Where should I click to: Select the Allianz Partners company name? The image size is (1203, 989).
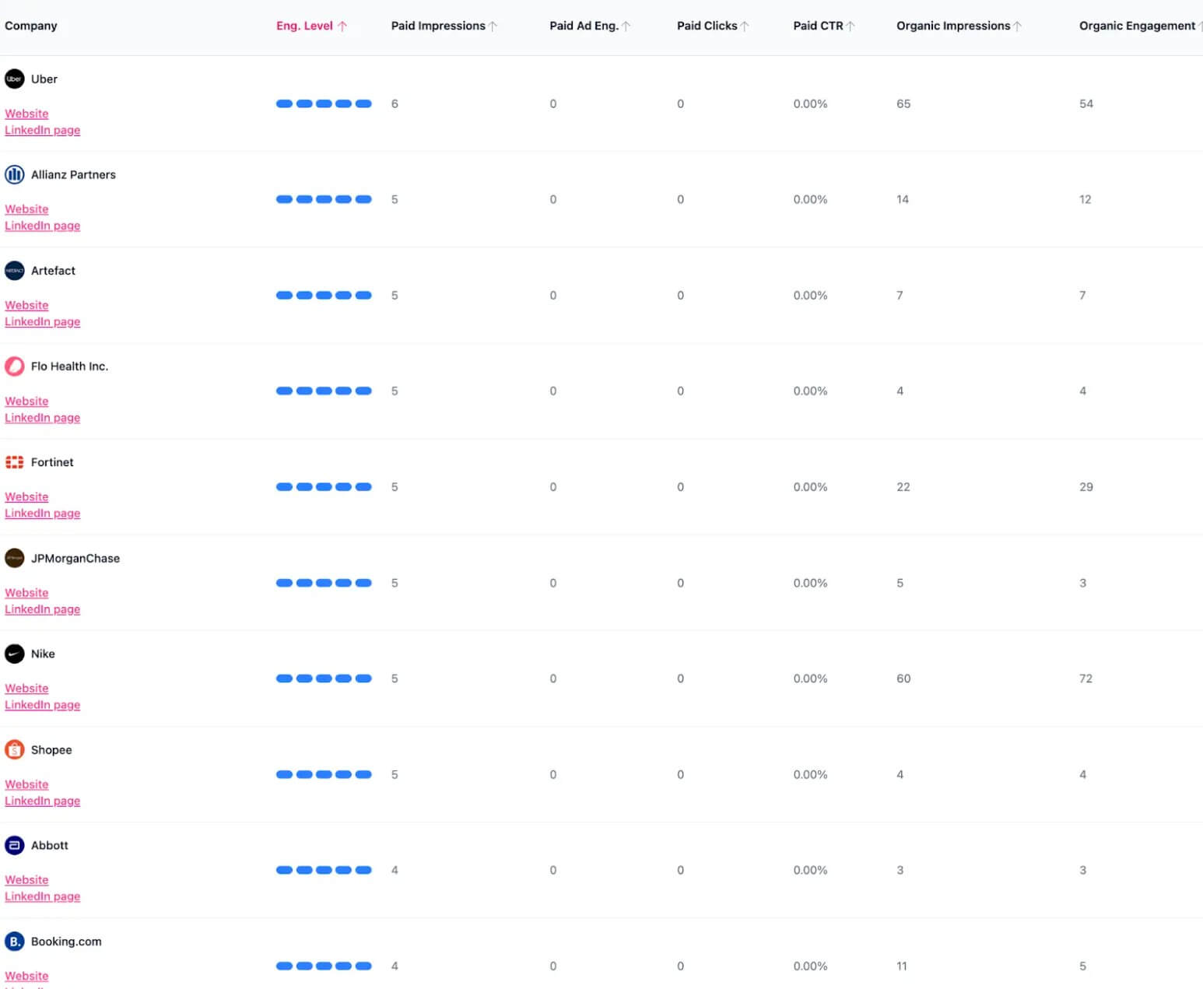[73, 174]
